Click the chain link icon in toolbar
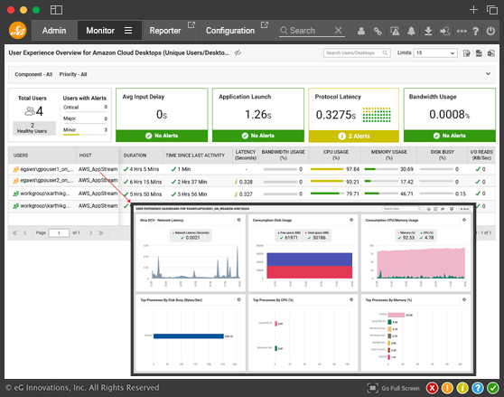This screenshot has width=504, height=397. [378, 31]
